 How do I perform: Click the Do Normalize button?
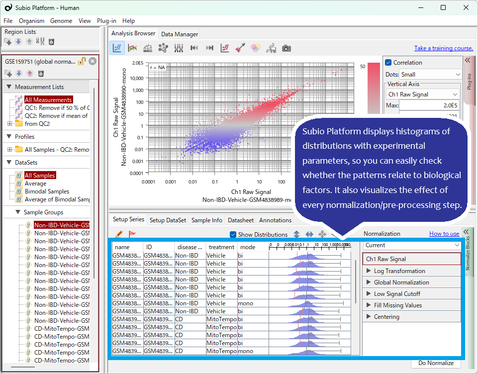(436, 363)
